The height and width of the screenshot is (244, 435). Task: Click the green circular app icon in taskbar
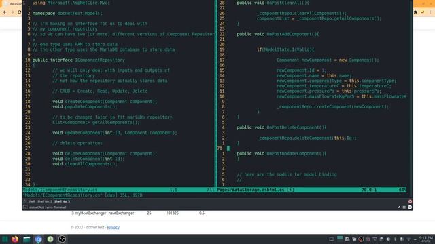[x=50, y=239]
